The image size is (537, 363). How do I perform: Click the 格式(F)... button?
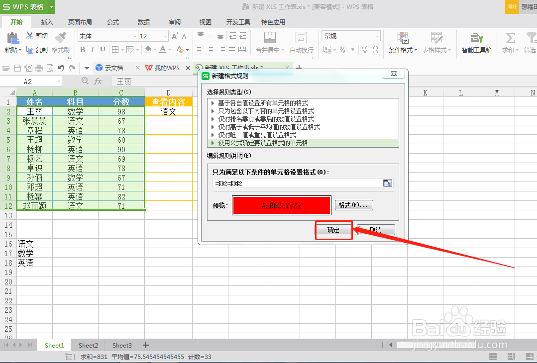[x=354, y=205]
